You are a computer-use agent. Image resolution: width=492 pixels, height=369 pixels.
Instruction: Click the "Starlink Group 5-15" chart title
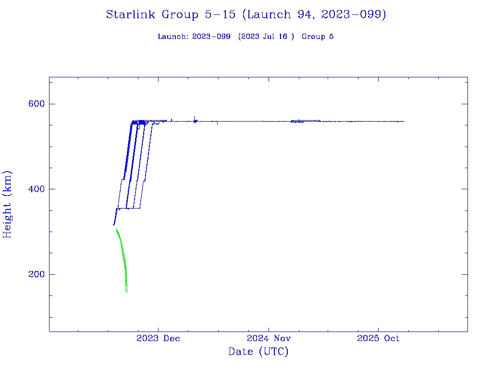pos(171,15)
